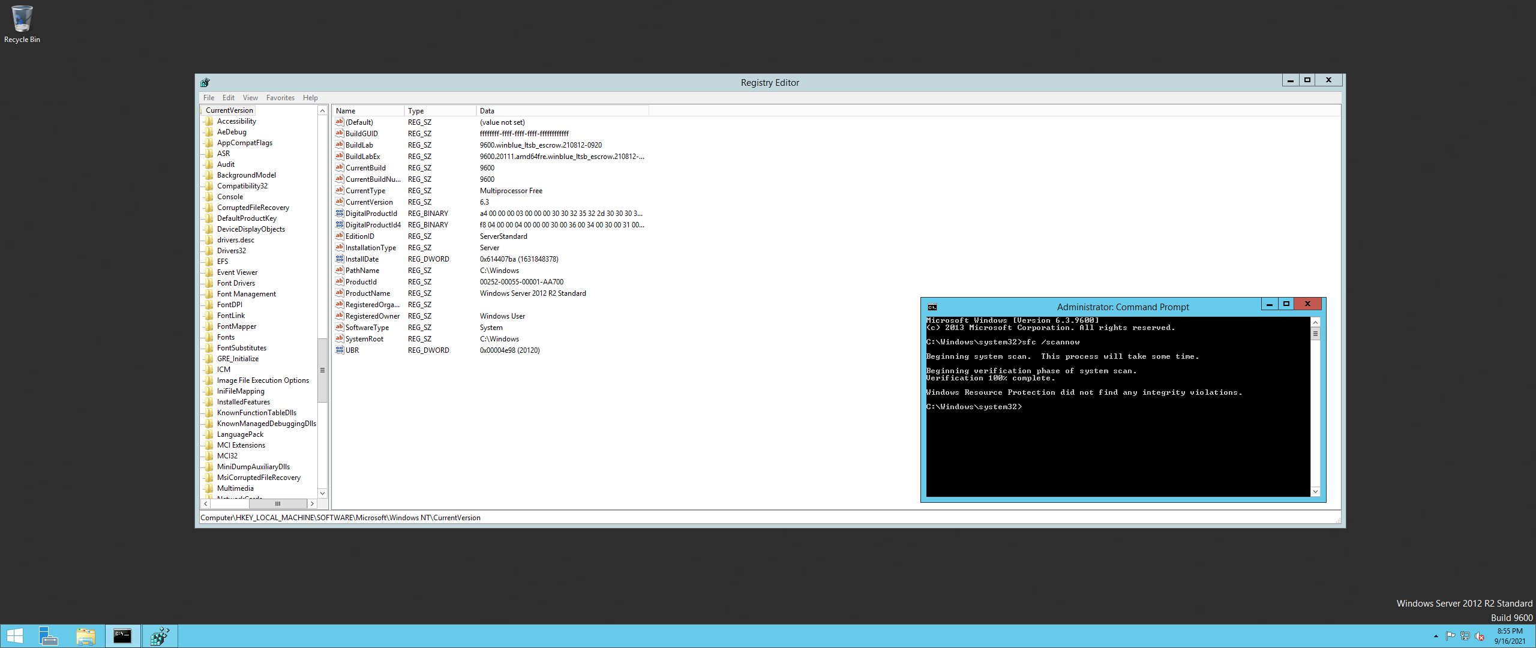Click the network tray icon

point(1465,636)
